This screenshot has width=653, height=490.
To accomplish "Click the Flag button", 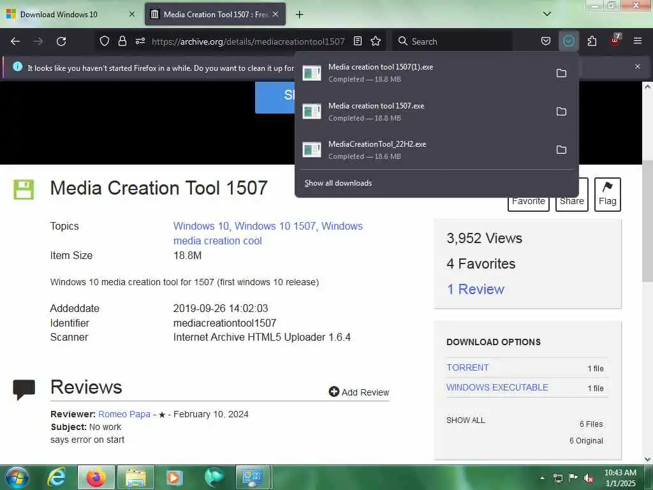I will coord(607,195).
